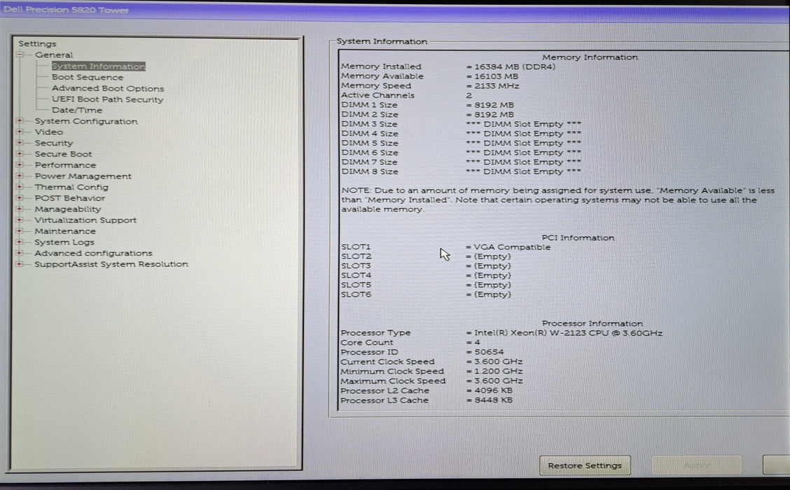Image resolution: width=790 pixels, height=490 pixels.
Task: Select the Maintenance label
Action: coord(65,231)
